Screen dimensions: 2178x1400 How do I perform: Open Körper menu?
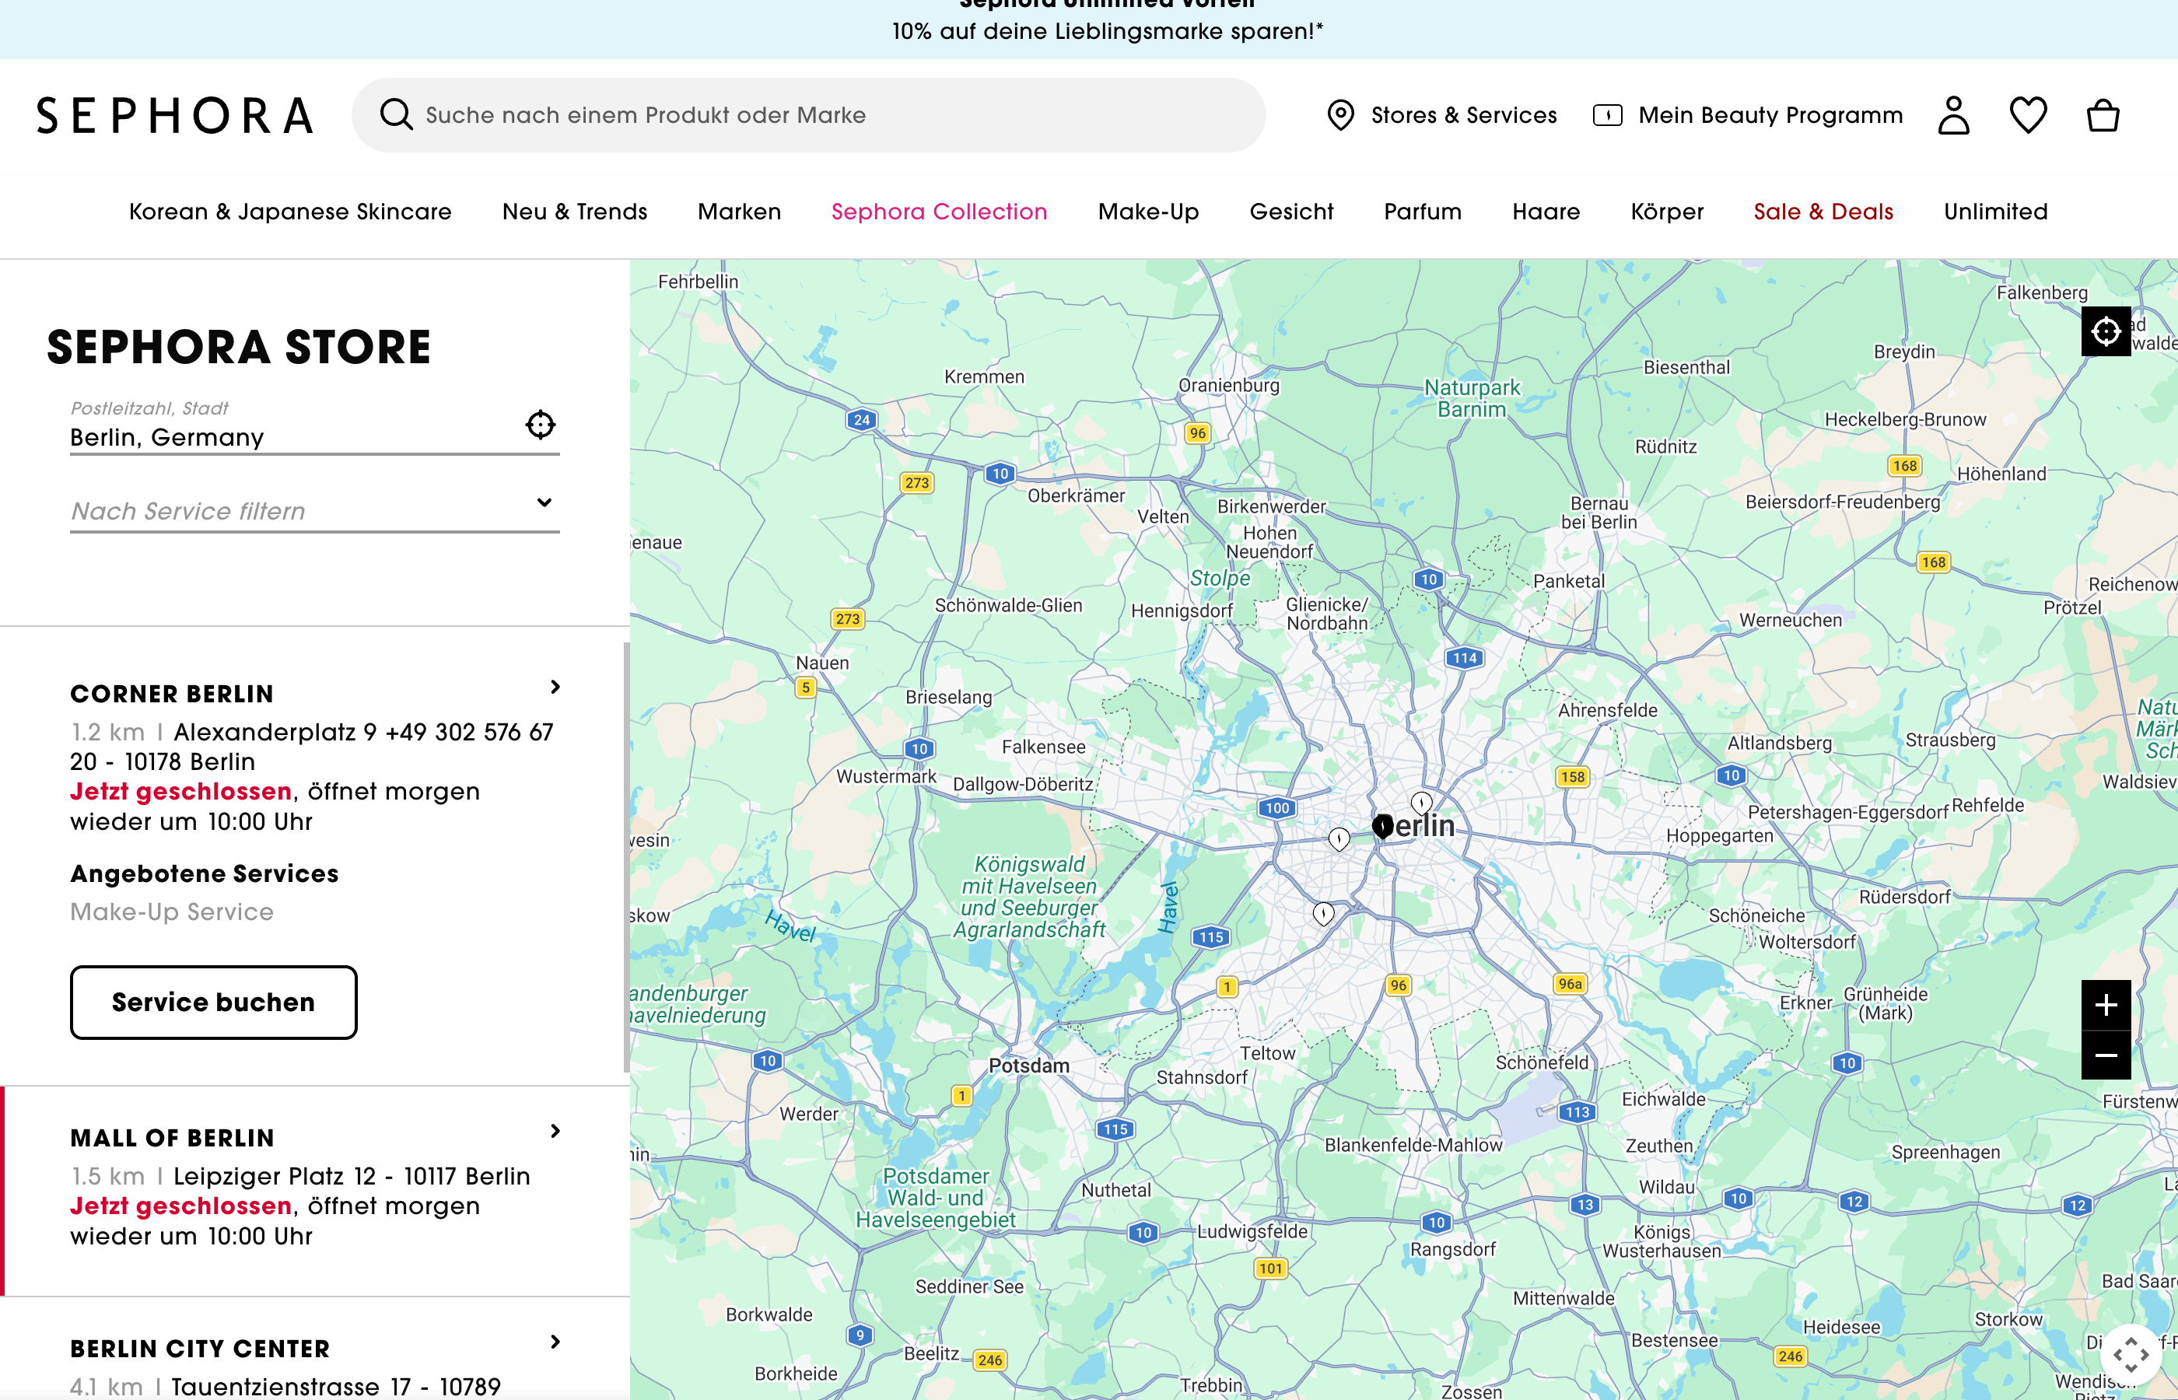coord(1667,212)
